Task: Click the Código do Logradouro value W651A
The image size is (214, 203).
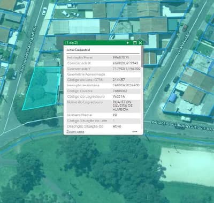Action: point(119,96)
